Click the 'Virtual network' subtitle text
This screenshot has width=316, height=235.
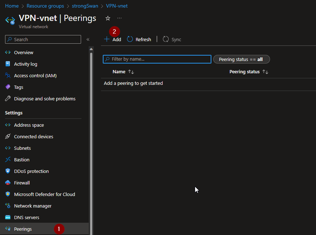click(33, 27)
